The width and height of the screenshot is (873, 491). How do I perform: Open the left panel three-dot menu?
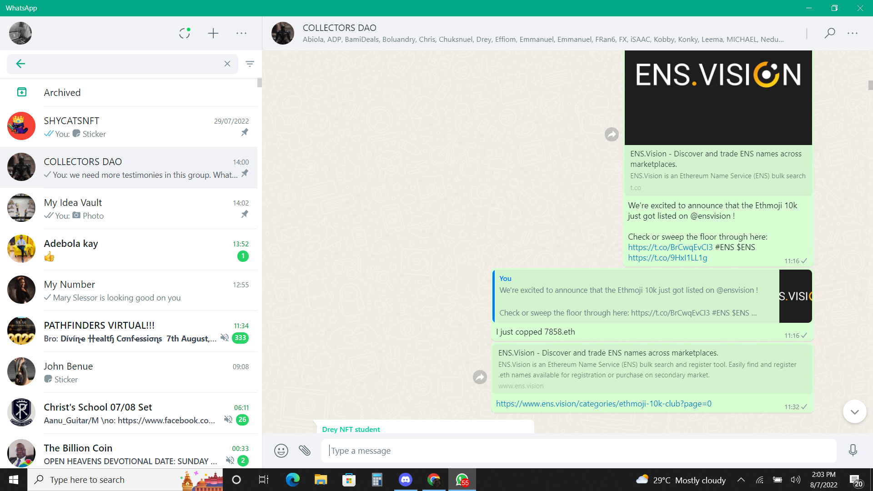241,33
